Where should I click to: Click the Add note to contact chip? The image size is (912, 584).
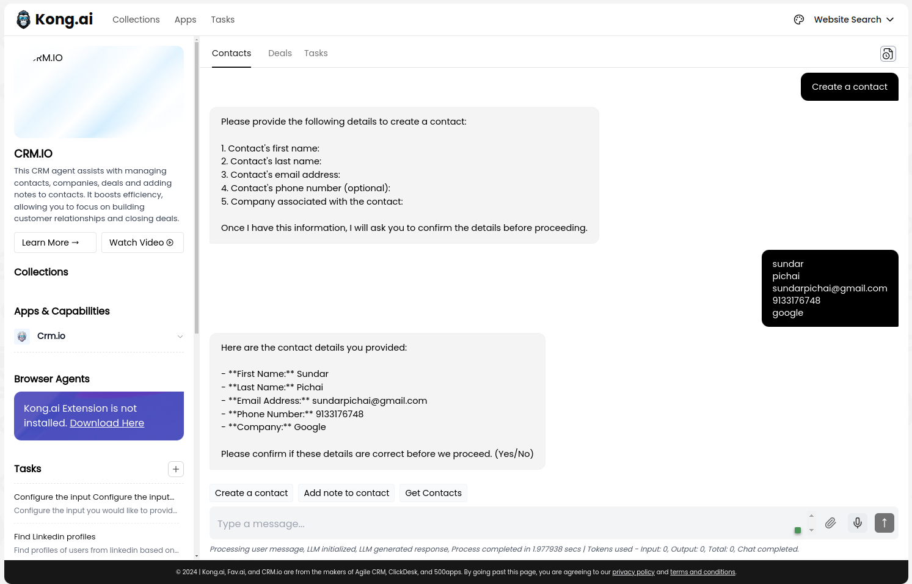tap(346, 493)
